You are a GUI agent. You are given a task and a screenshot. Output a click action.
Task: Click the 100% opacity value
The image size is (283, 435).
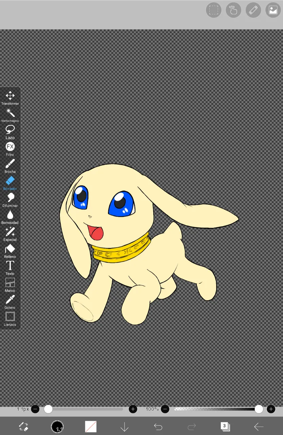pos(152,409)
